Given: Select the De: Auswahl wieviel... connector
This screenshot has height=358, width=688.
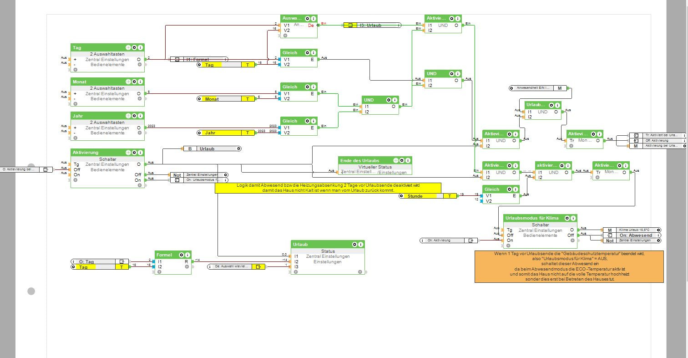Looking at the screenshot, I should (x=236, y=267).
